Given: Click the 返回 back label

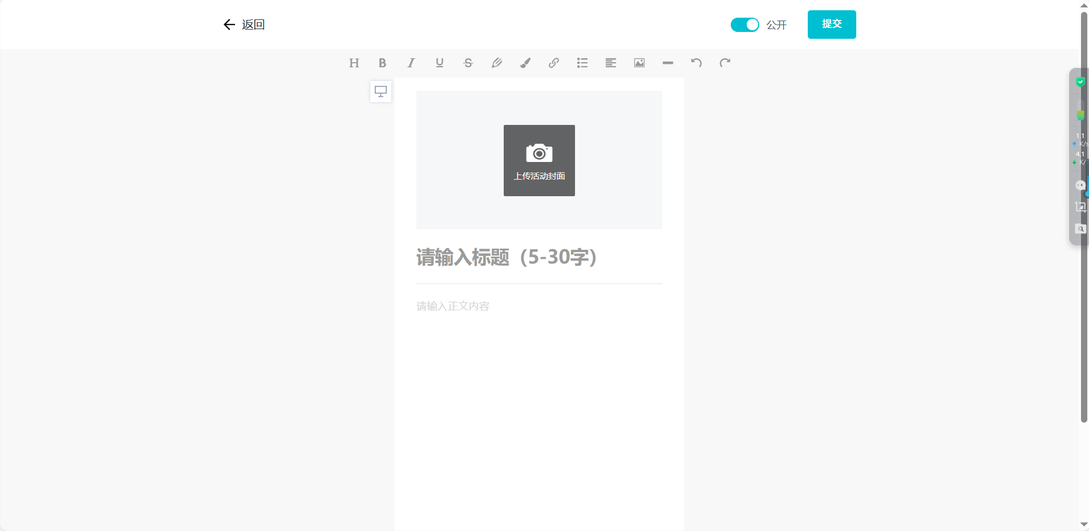Looking at the screenshot, I should pyautogui.click(x=253, y=25).
